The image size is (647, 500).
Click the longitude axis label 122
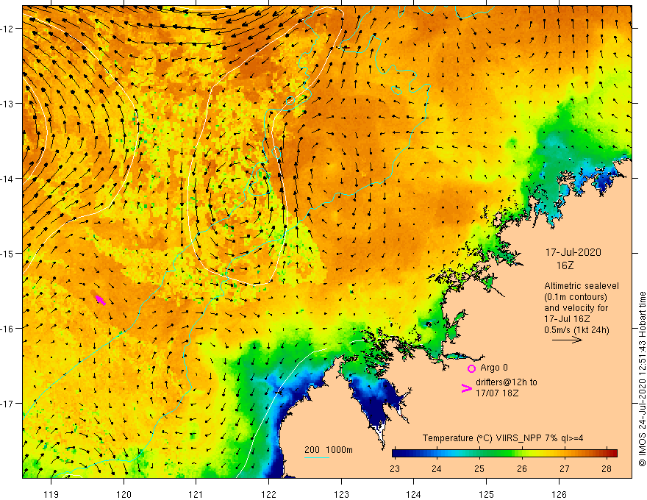(268, 494)
